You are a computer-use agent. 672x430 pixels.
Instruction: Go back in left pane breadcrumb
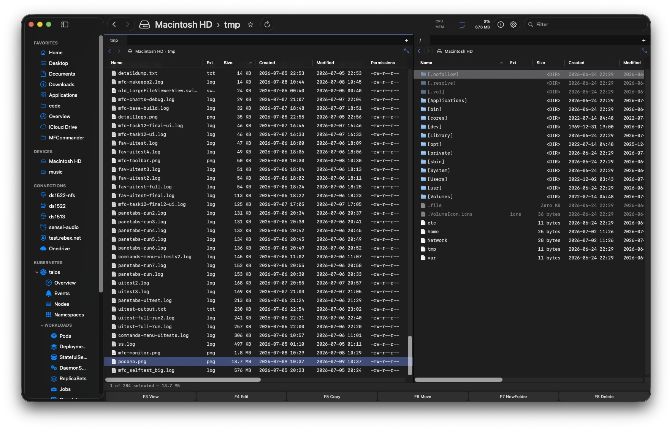tap(110, 51)
